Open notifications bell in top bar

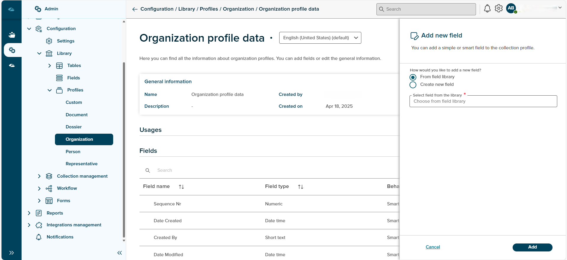click(487, 9)
